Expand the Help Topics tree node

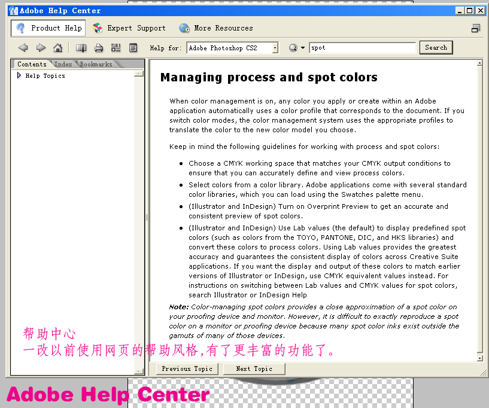[x=19, y=75]
